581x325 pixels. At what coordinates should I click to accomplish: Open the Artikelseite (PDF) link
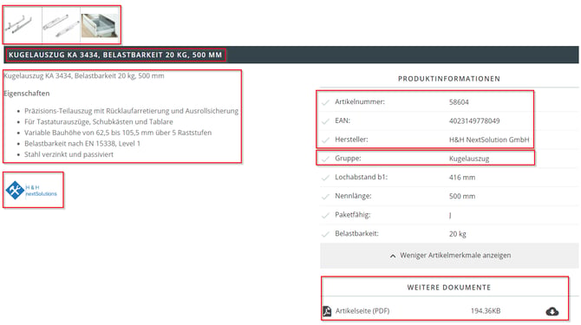click(362, 311)
